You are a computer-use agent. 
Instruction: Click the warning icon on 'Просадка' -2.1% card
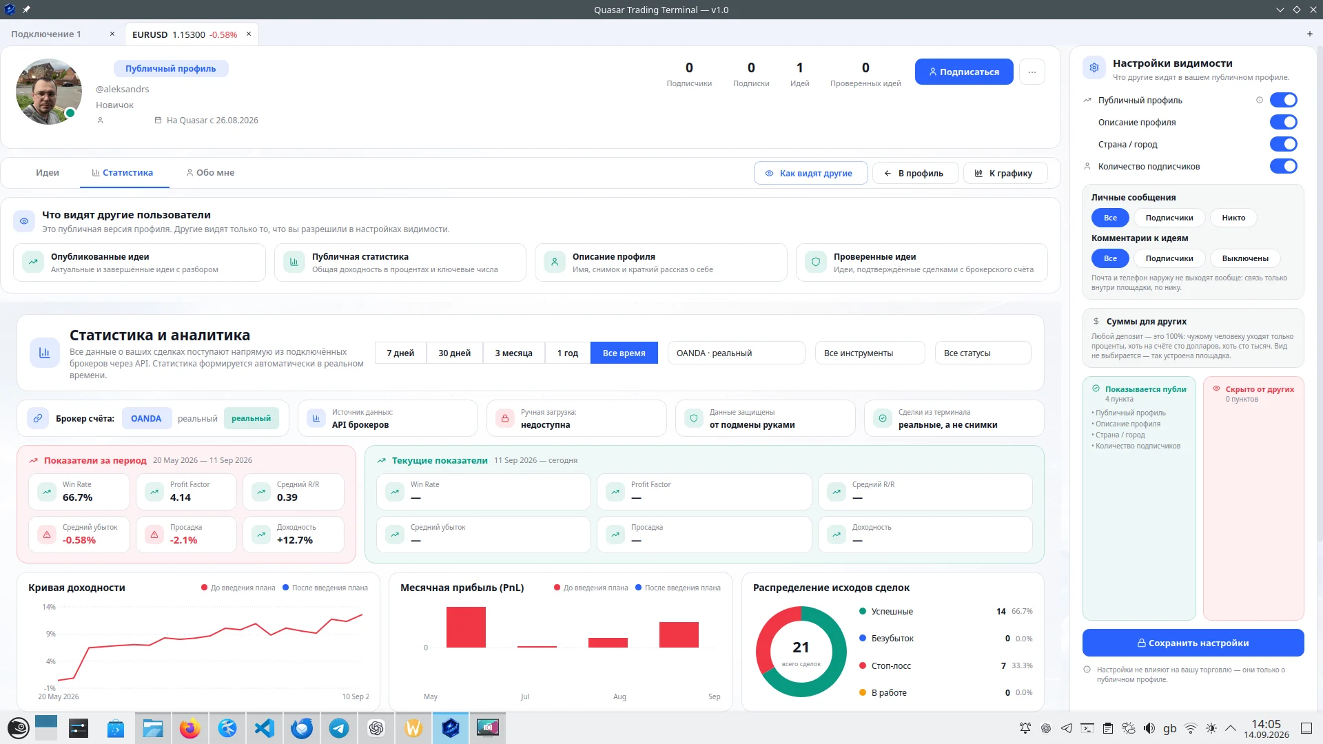tap(154, 535)
